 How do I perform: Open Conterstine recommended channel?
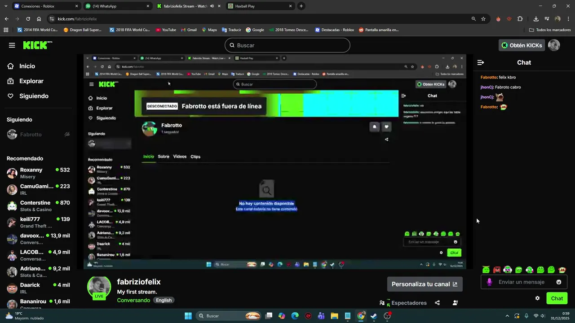38,206
